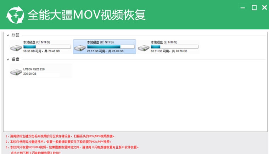The width and height of the screenshot is (269, 154).
Task: Open the 闪电数据恢复 software download link
Action: (35, 153)
